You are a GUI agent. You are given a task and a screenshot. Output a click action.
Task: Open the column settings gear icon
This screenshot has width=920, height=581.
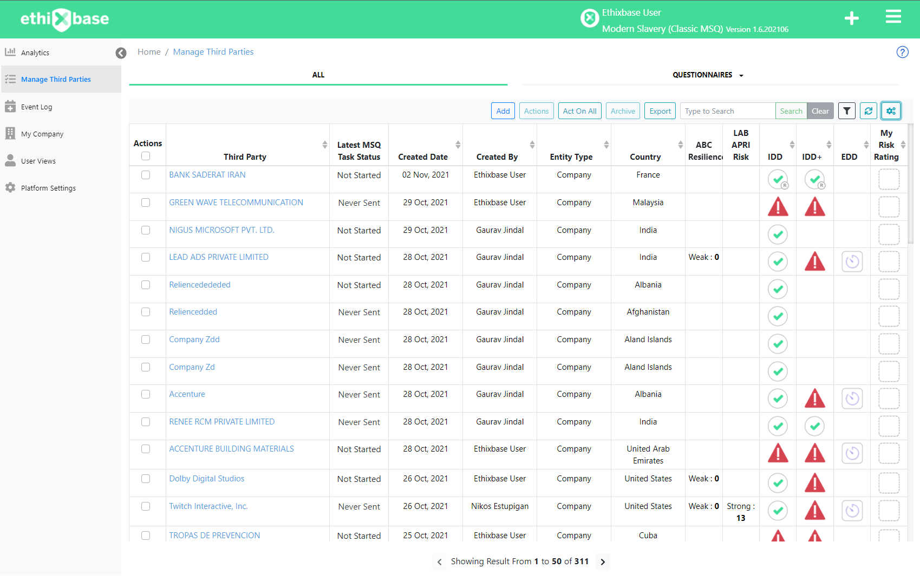891,110
